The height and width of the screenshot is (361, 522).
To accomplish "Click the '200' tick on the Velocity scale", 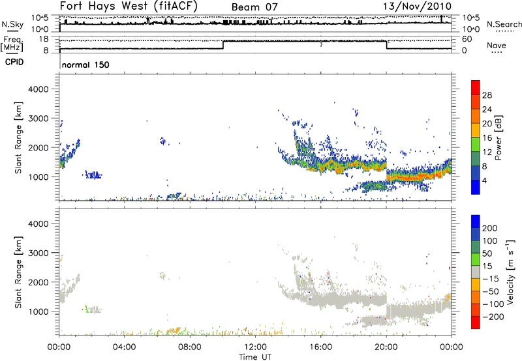I will coord(490,228).
